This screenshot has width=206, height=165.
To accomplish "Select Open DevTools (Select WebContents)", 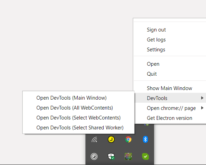I will click(78, 118).
